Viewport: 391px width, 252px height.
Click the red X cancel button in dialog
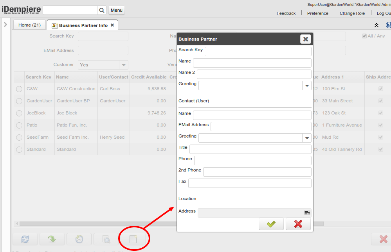coord(298,224)
